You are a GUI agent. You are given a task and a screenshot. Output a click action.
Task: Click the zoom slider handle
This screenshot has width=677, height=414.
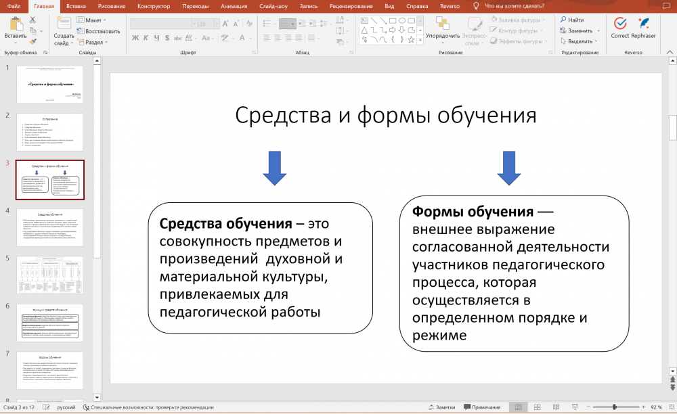(x=615, y=407)
